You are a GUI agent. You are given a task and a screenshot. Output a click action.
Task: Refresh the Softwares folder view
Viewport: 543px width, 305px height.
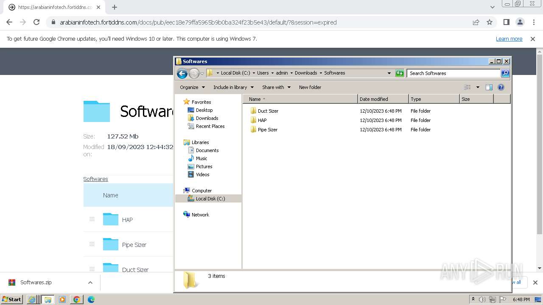pyautogui.click(x=400, y=73)
